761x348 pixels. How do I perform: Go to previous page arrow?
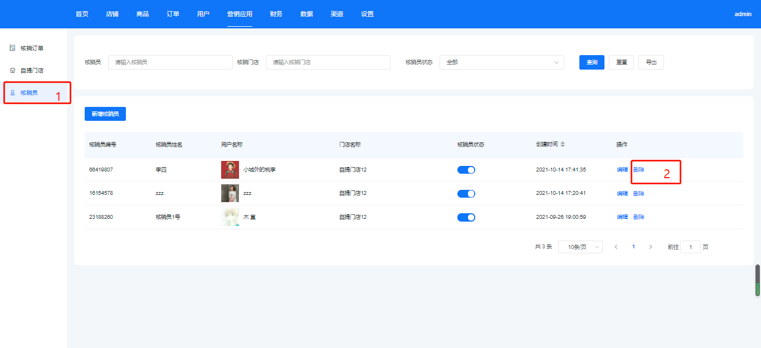click(616, 247)
